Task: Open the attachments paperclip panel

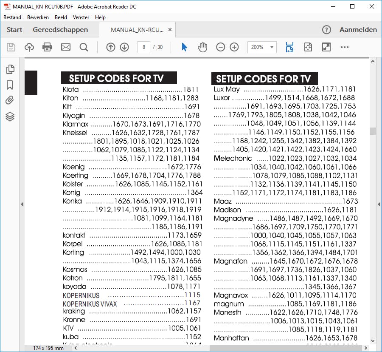Action: 10,100
